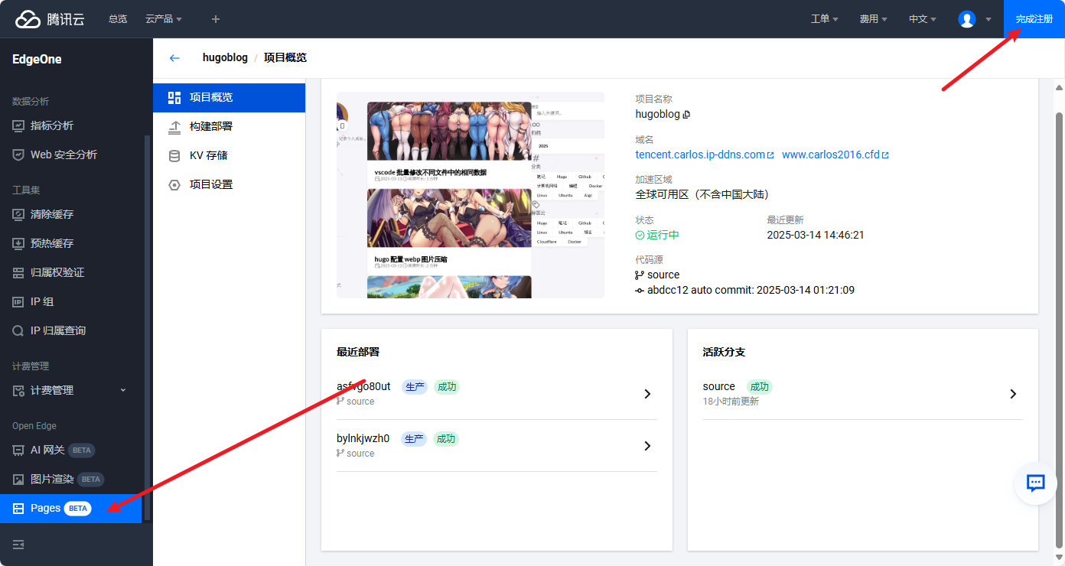Open AI 网关 in the sidebar
Viewport: 1065px width, 566px height.
click(x=70, y=450)
